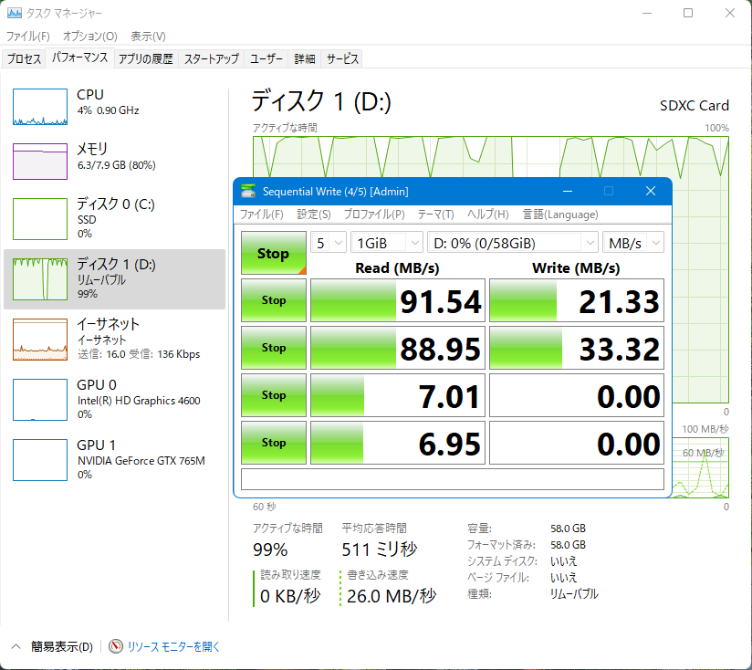The image size is (752, 670).
Task: Select the CPU performance graph thumbnail
Action: tap(40, 107)
